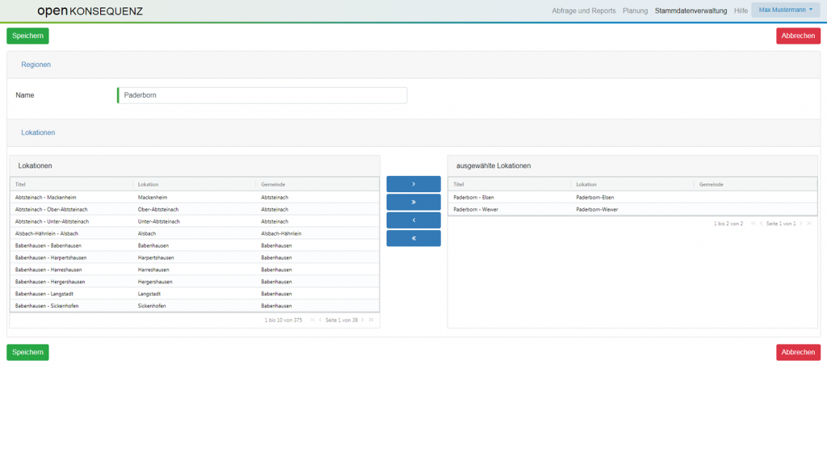
Task: Open Stammdatenverwaltung in the top navigation
Action: 691,10
